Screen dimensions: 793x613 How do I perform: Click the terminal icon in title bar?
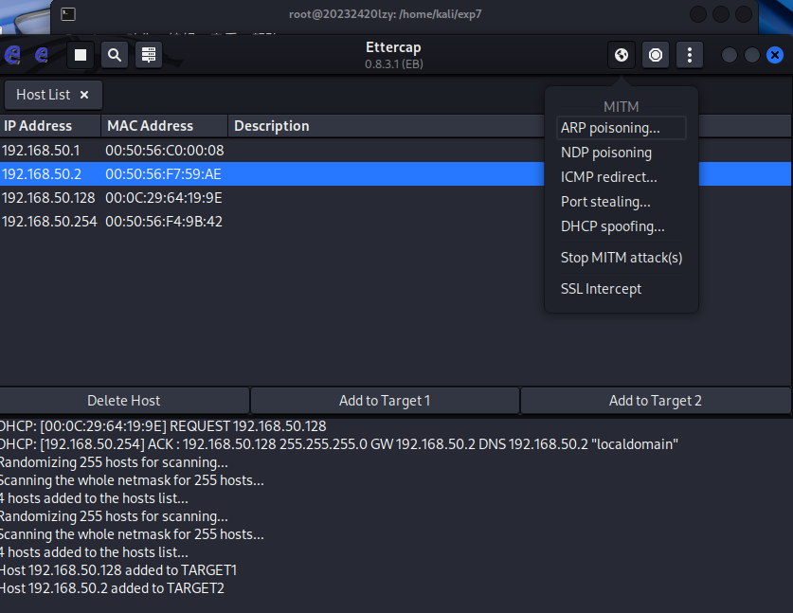tap(68, 14)
